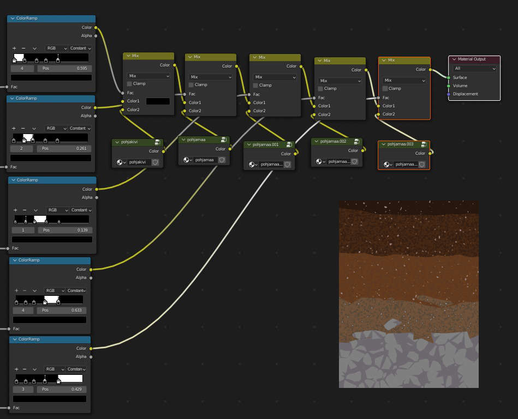Open Constant interpolation dropdown in ColorRamp Pos 0.261
This screenshot has width=518, height=419.
coord(80,128)
